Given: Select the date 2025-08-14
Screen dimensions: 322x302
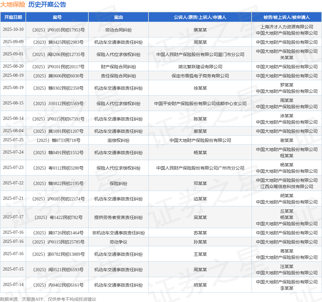Looking at the screenshot, I should click(x=13, y=118).
